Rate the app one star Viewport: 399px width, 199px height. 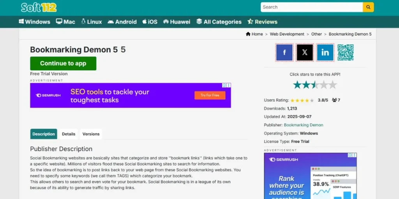click(x=297, y=85)
